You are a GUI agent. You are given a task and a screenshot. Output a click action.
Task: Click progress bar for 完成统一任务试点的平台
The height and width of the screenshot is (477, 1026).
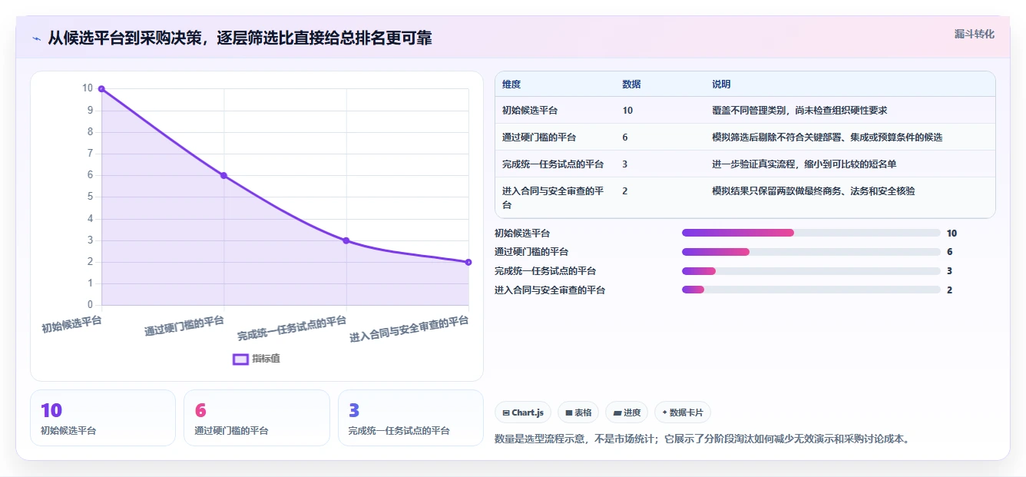tap(811, 271)
